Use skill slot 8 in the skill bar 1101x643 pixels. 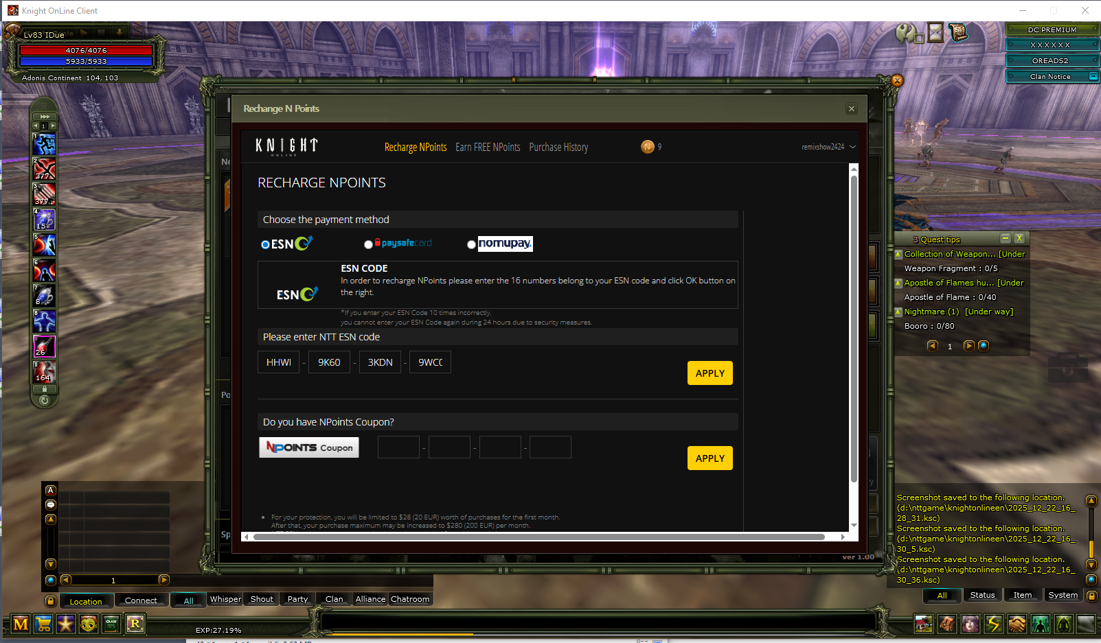(45, 321)
